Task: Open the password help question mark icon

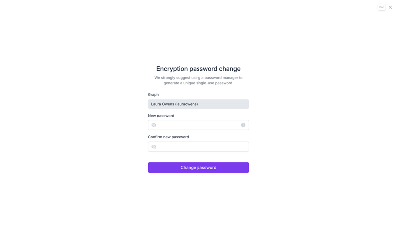Action: [x=243, y=125]
